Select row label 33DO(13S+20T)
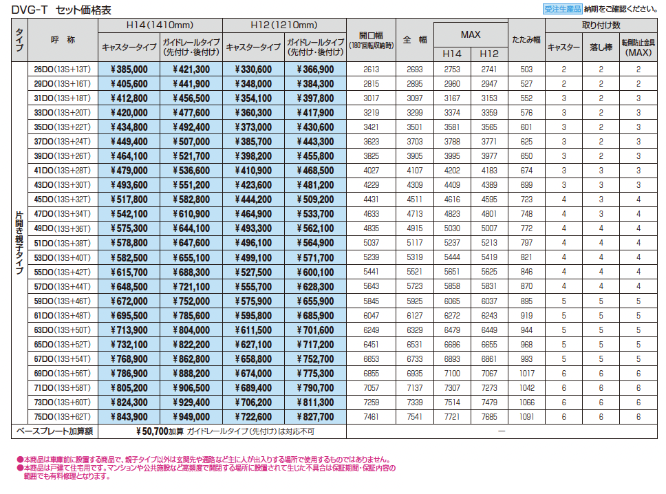Screen dimensions: 666x494 click(63, 113)
